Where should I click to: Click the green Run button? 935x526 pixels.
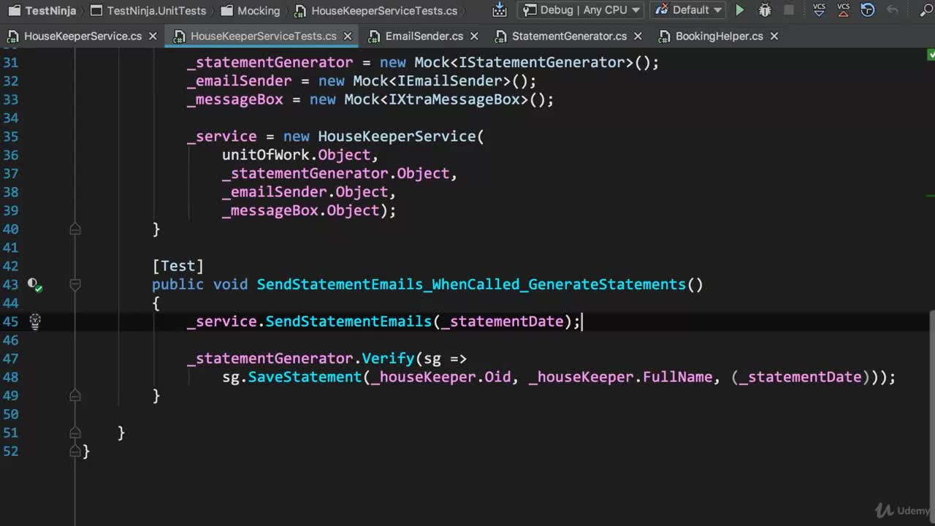point(739,10)
